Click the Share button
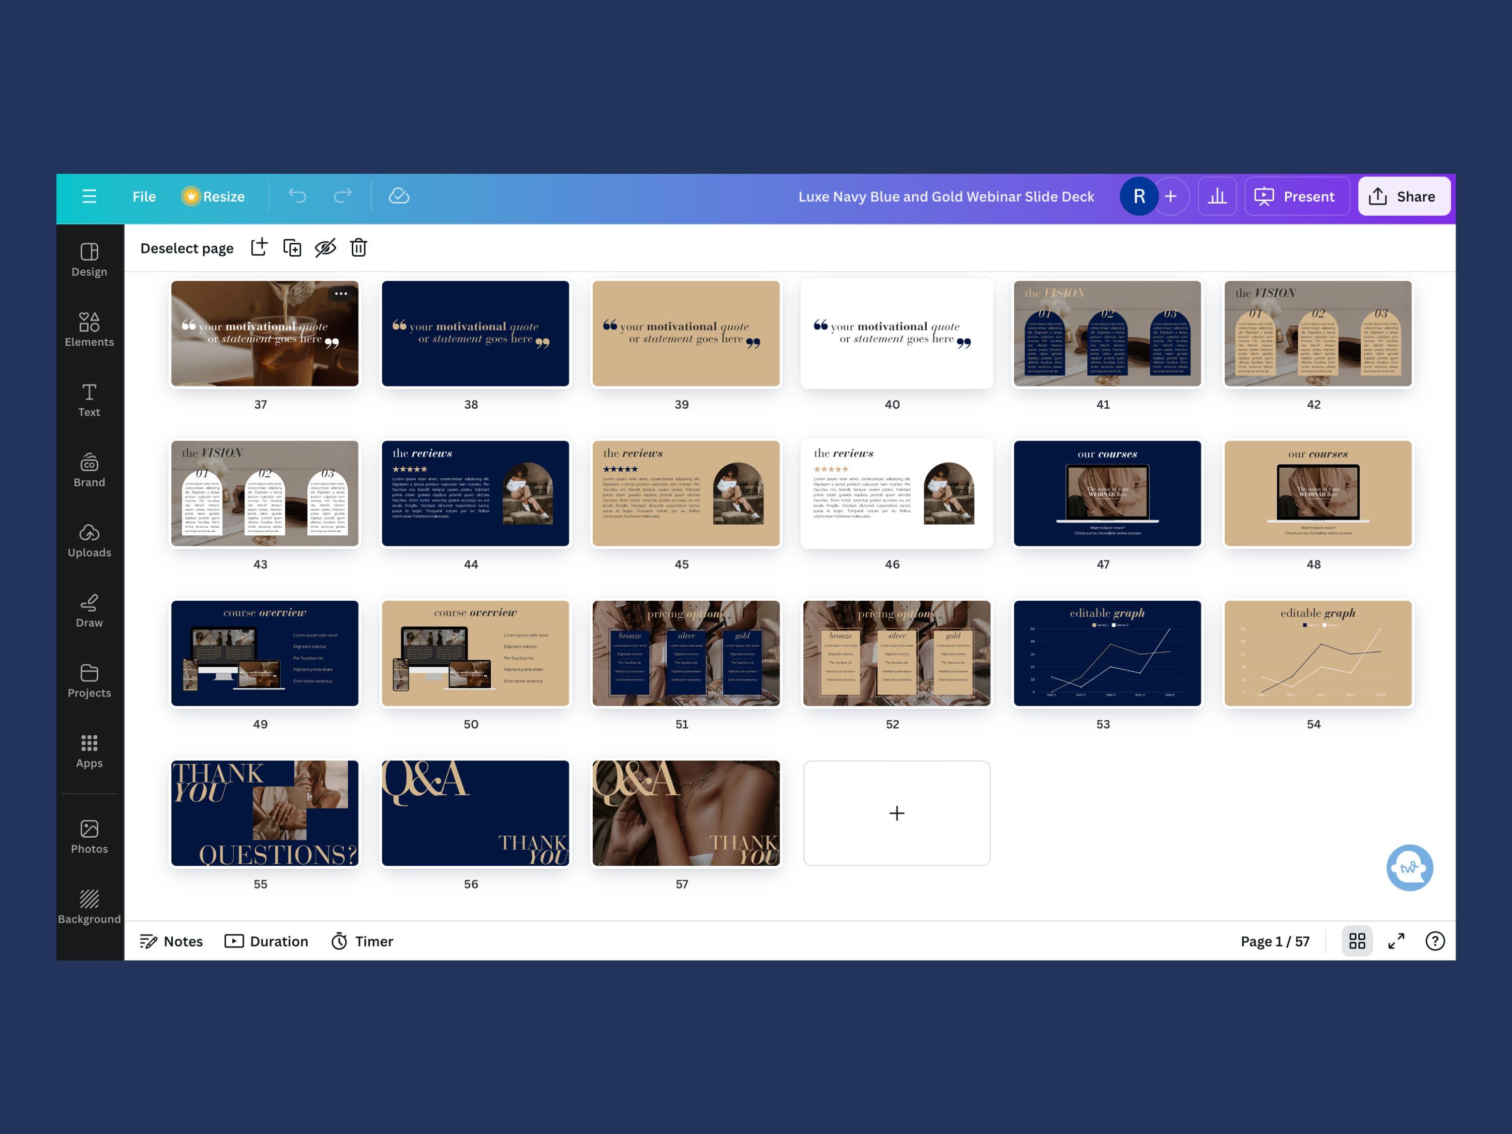The image size is (1512, 1134). (x=1404, y=196)
